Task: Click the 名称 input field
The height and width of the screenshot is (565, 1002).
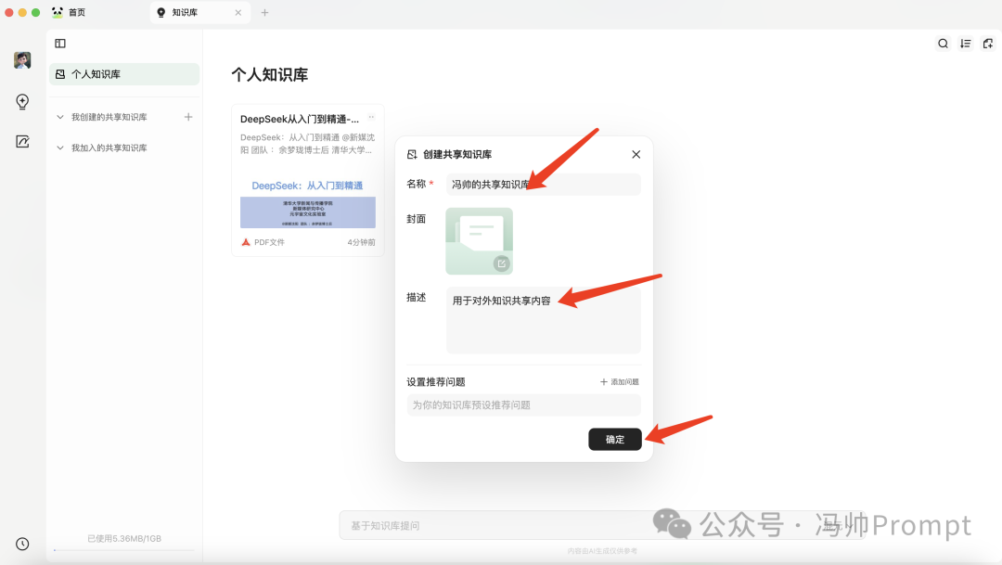Action: pos(543,184)
